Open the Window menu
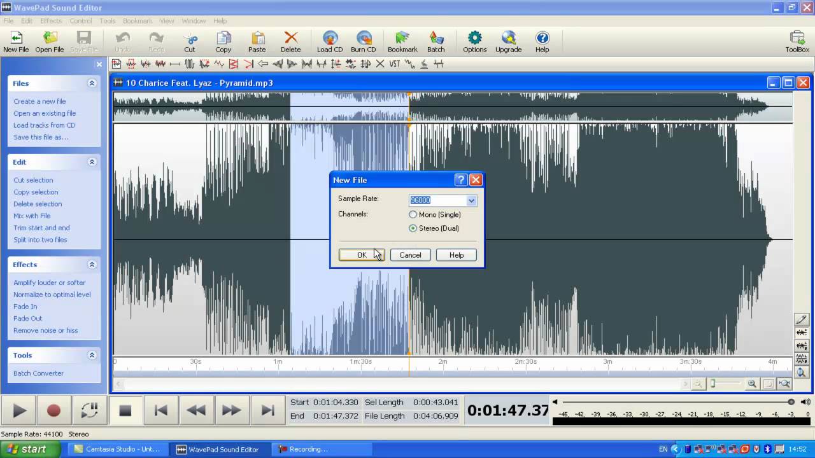Viewport: 815px width, 458px height. 194,21
